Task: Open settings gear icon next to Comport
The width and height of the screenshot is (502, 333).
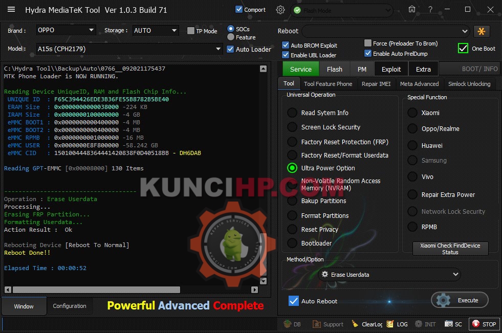Action: click(x=280, y=10)
